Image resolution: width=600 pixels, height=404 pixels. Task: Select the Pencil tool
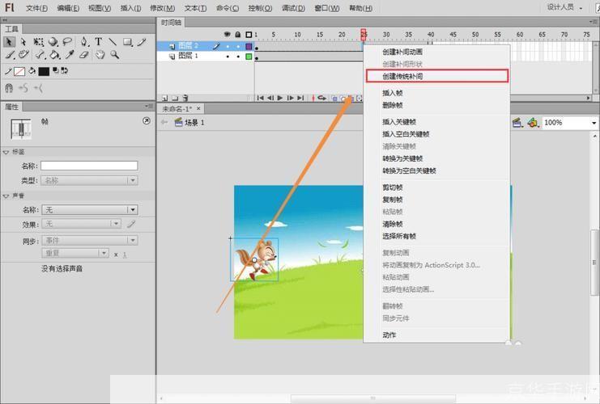[142, 42]
